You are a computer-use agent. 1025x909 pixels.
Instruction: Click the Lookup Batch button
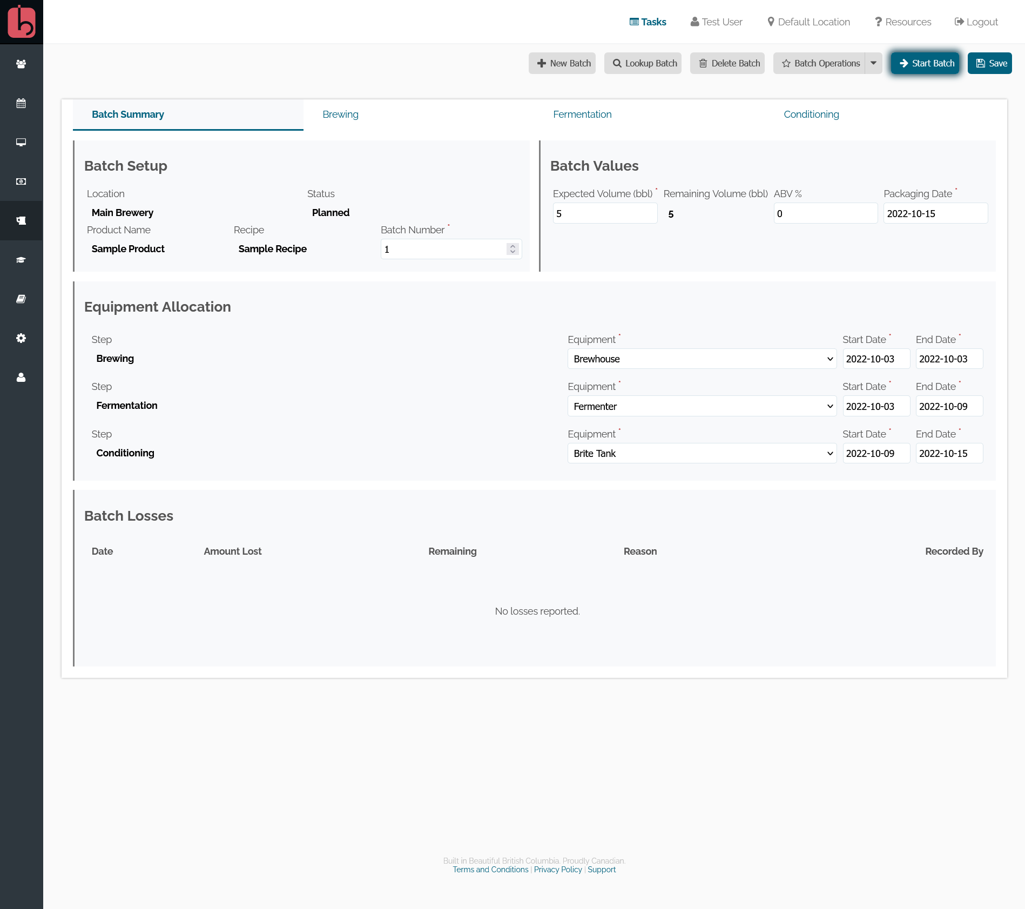click(643, 63)
